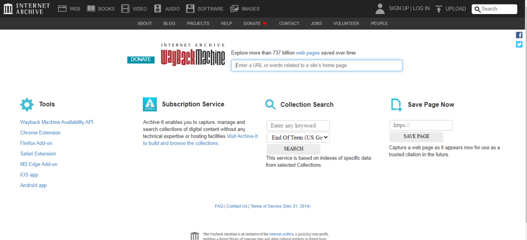Select the Volunteer menu item

tap(346, 23)
